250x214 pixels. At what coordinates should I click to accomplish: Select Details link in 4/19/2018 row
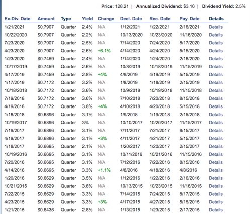216,106
